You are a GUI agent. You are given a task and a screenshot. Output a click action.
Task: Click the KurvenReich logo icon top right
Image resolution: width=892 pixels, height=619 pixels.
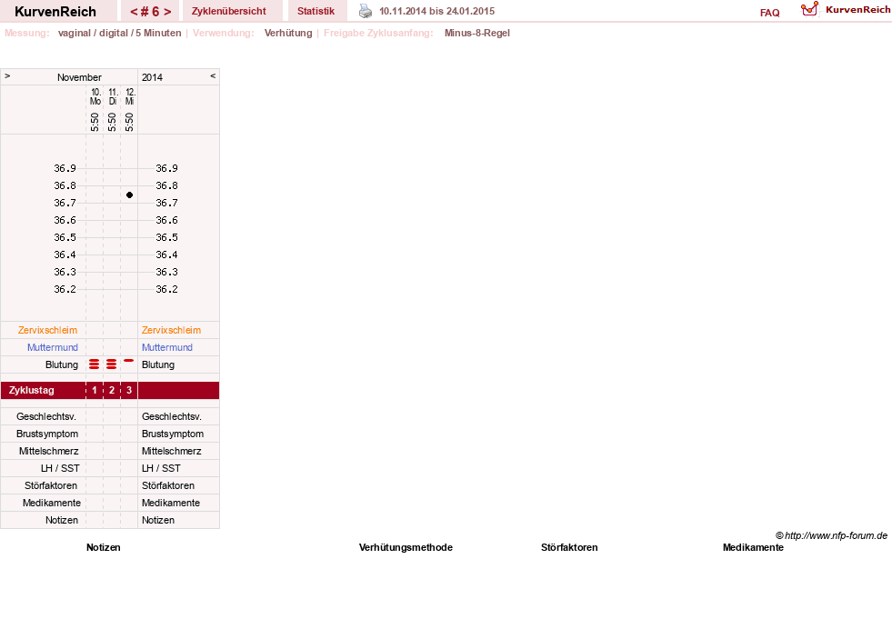[x=809, y=9]
